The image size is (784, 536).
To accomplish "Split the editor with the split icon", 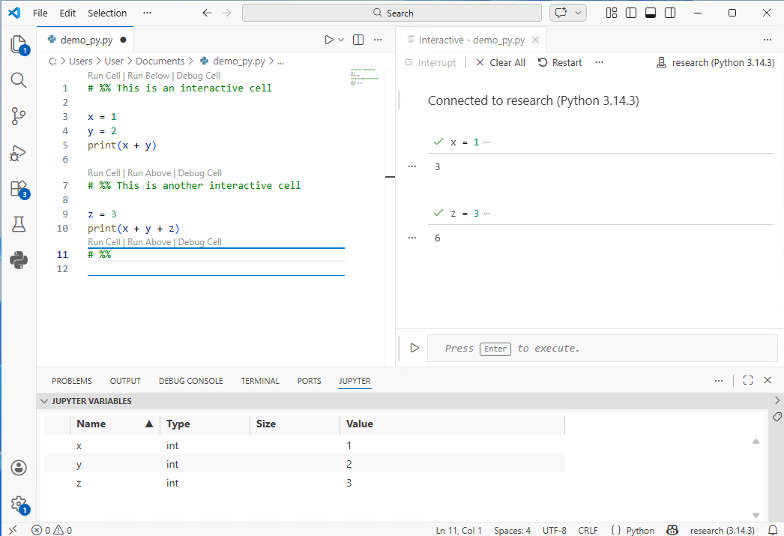I will (358, 40).
